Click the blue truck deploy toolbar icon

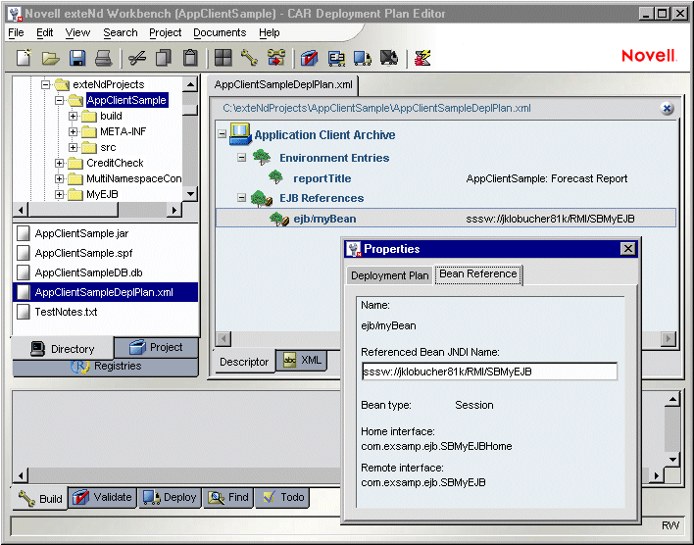point(363,58)
